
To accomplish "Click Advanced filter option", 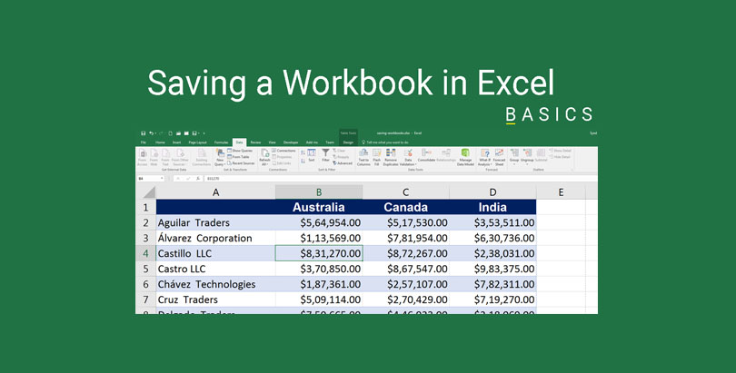I will click(x=343, y=163).
